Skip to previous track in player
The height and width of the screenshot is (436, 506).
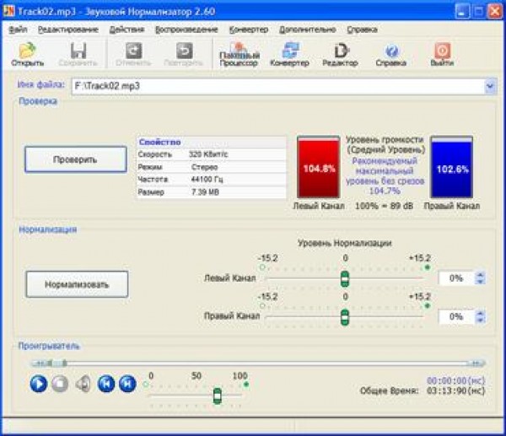click(105, 384)
